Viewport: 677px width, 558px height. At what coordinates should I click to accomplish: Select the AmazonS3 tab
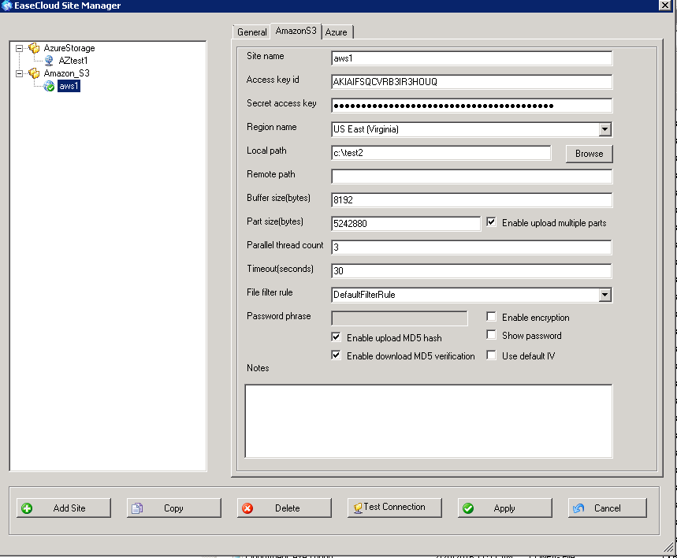pos(296,31)
